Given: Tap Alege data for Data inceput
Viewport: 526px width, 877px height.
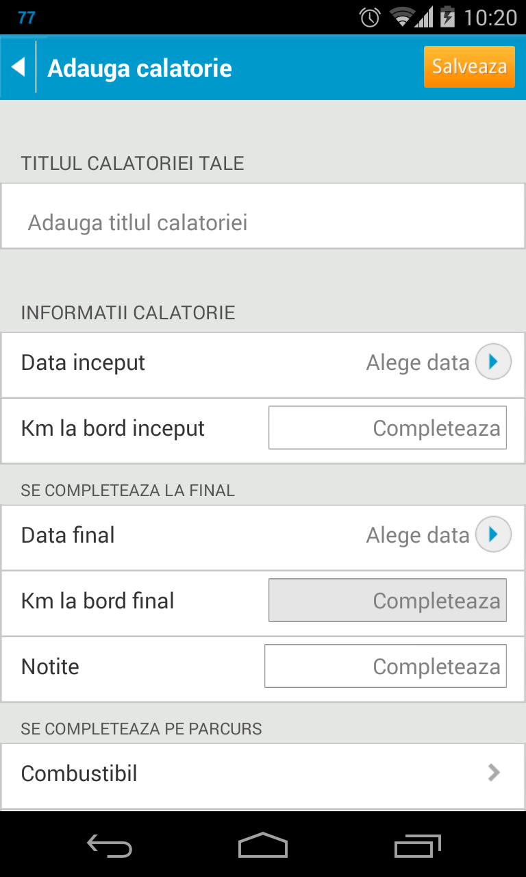Looking at the screenshot, I should (x=417, y=362).
